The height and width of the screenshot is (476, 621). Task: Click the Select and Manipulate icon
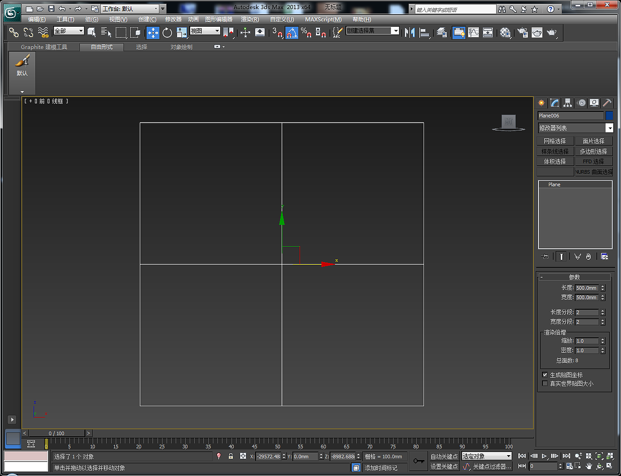coord(245,32)
